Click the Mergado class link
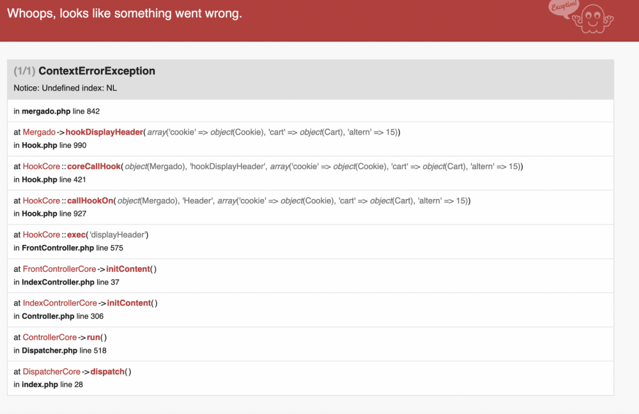The height and width of the screenshot is (414, 639). [39, 132]
